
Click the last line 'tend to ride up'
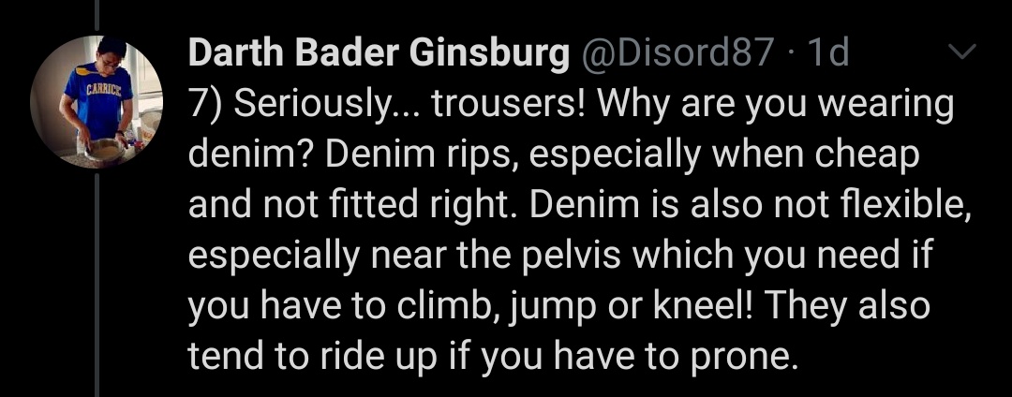pyautogui.click(x=494, y=356)
